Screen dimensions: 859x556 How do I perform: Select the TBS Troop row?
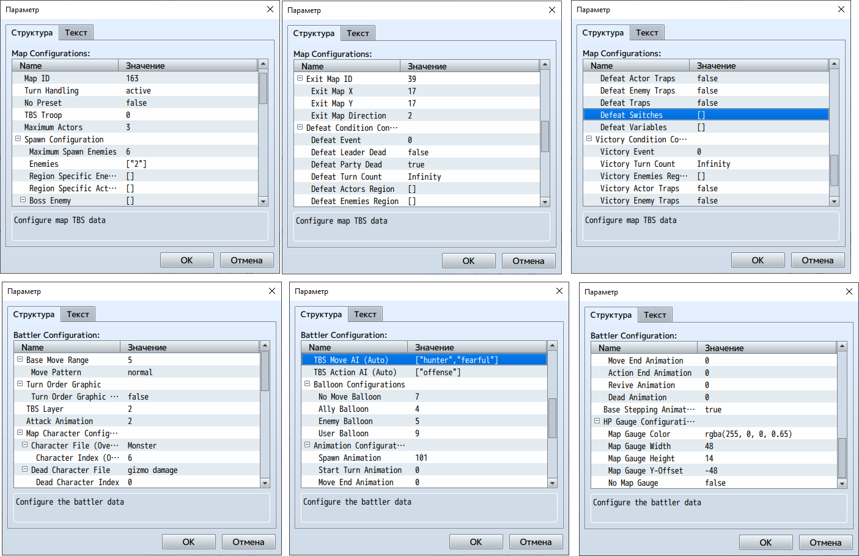135,115
